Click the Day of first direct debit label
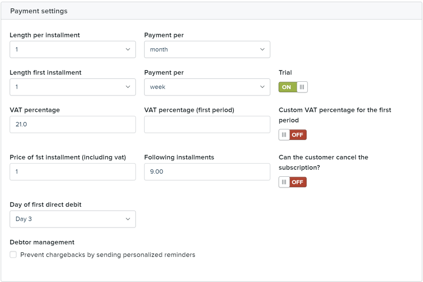 click(x=45, y=205)
